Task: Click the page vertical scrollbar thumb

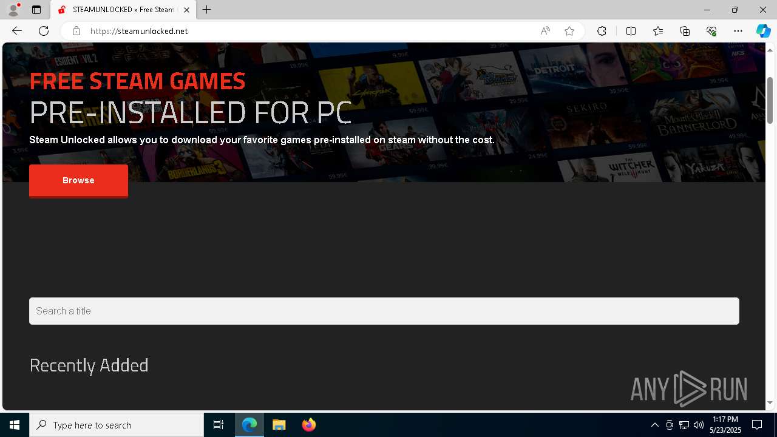Action: coord(770,100)
